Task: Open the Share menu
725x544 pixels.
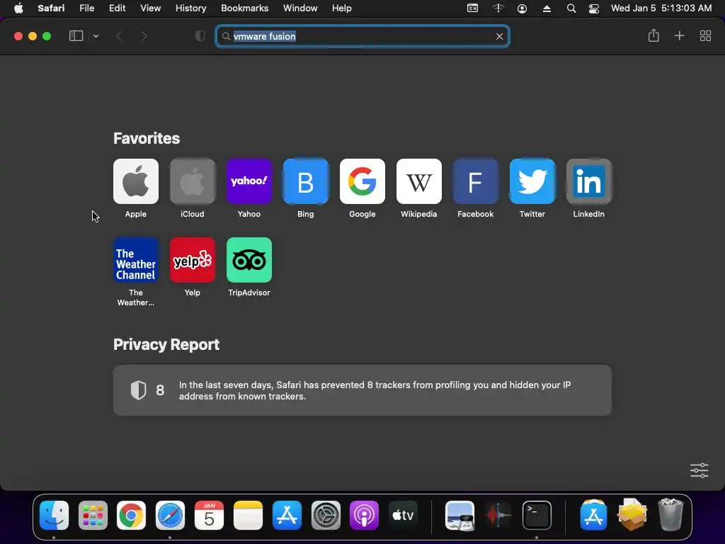Action: coord(653,35)
